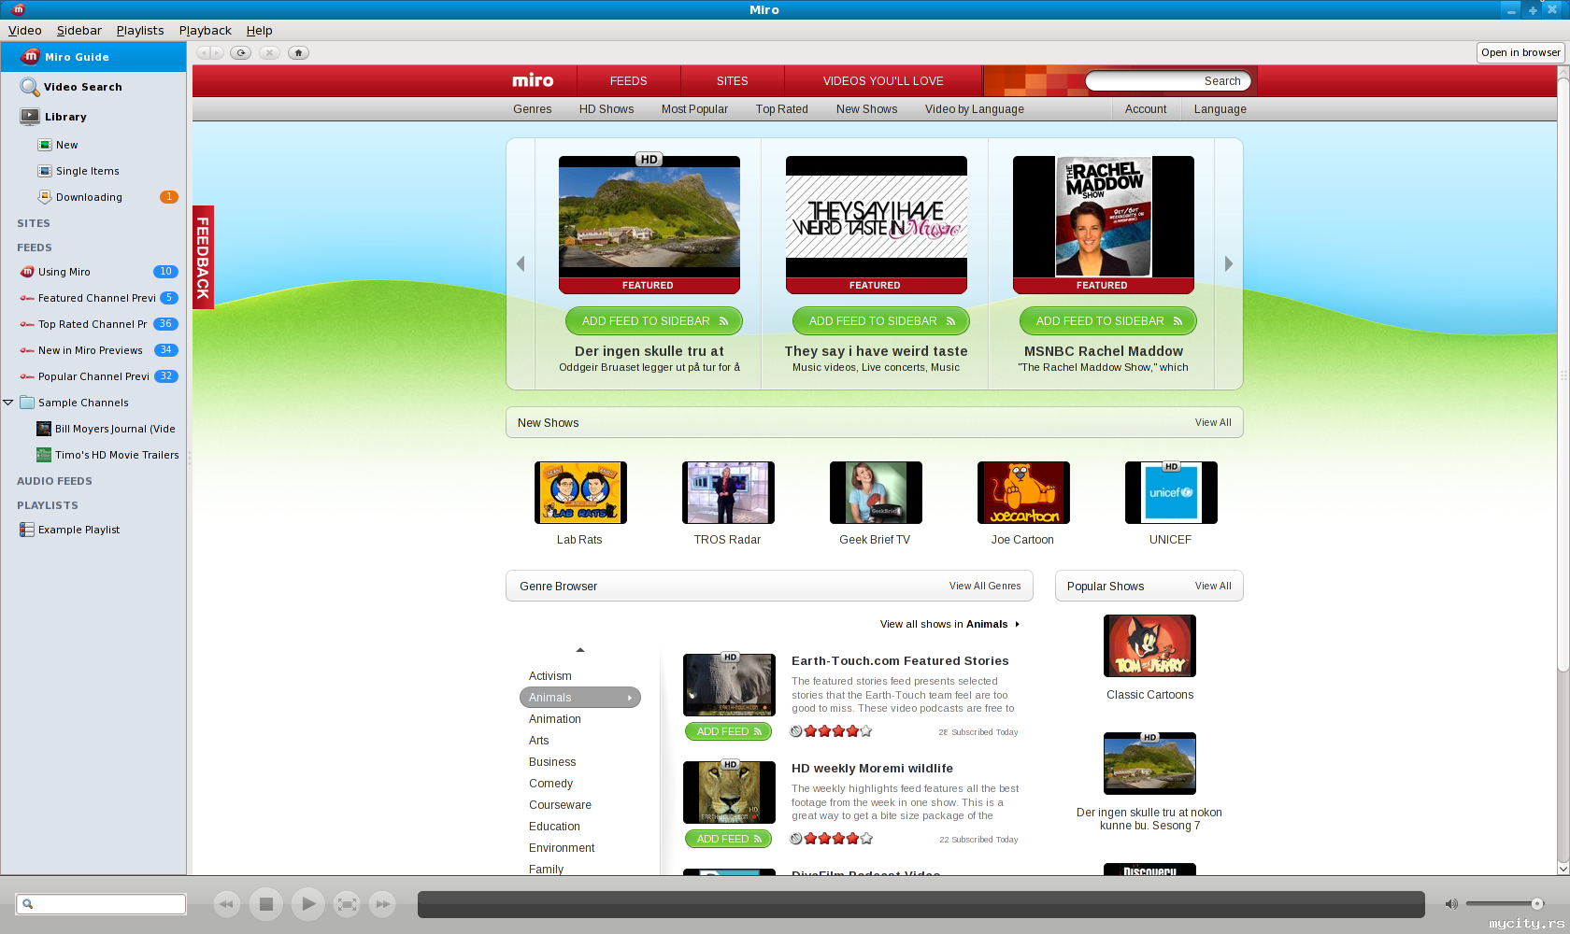Open the VIDEOS YOU'LL LOVE tab
The width and height of the screenshot is (1570, 934).
pos(883,81)
